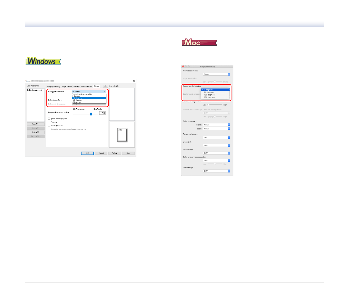The image size is (349, 299).
Task: Increase compression value with the up spinner arrow
Action: pyautogui.click(x=105, y=112)
